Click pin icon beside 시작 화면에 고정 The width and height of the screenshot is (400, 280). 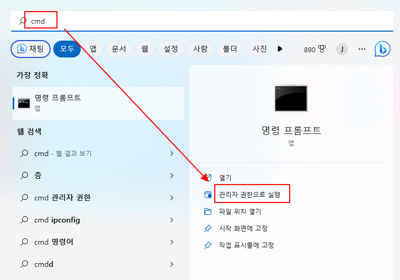click(x=208, y=228)
